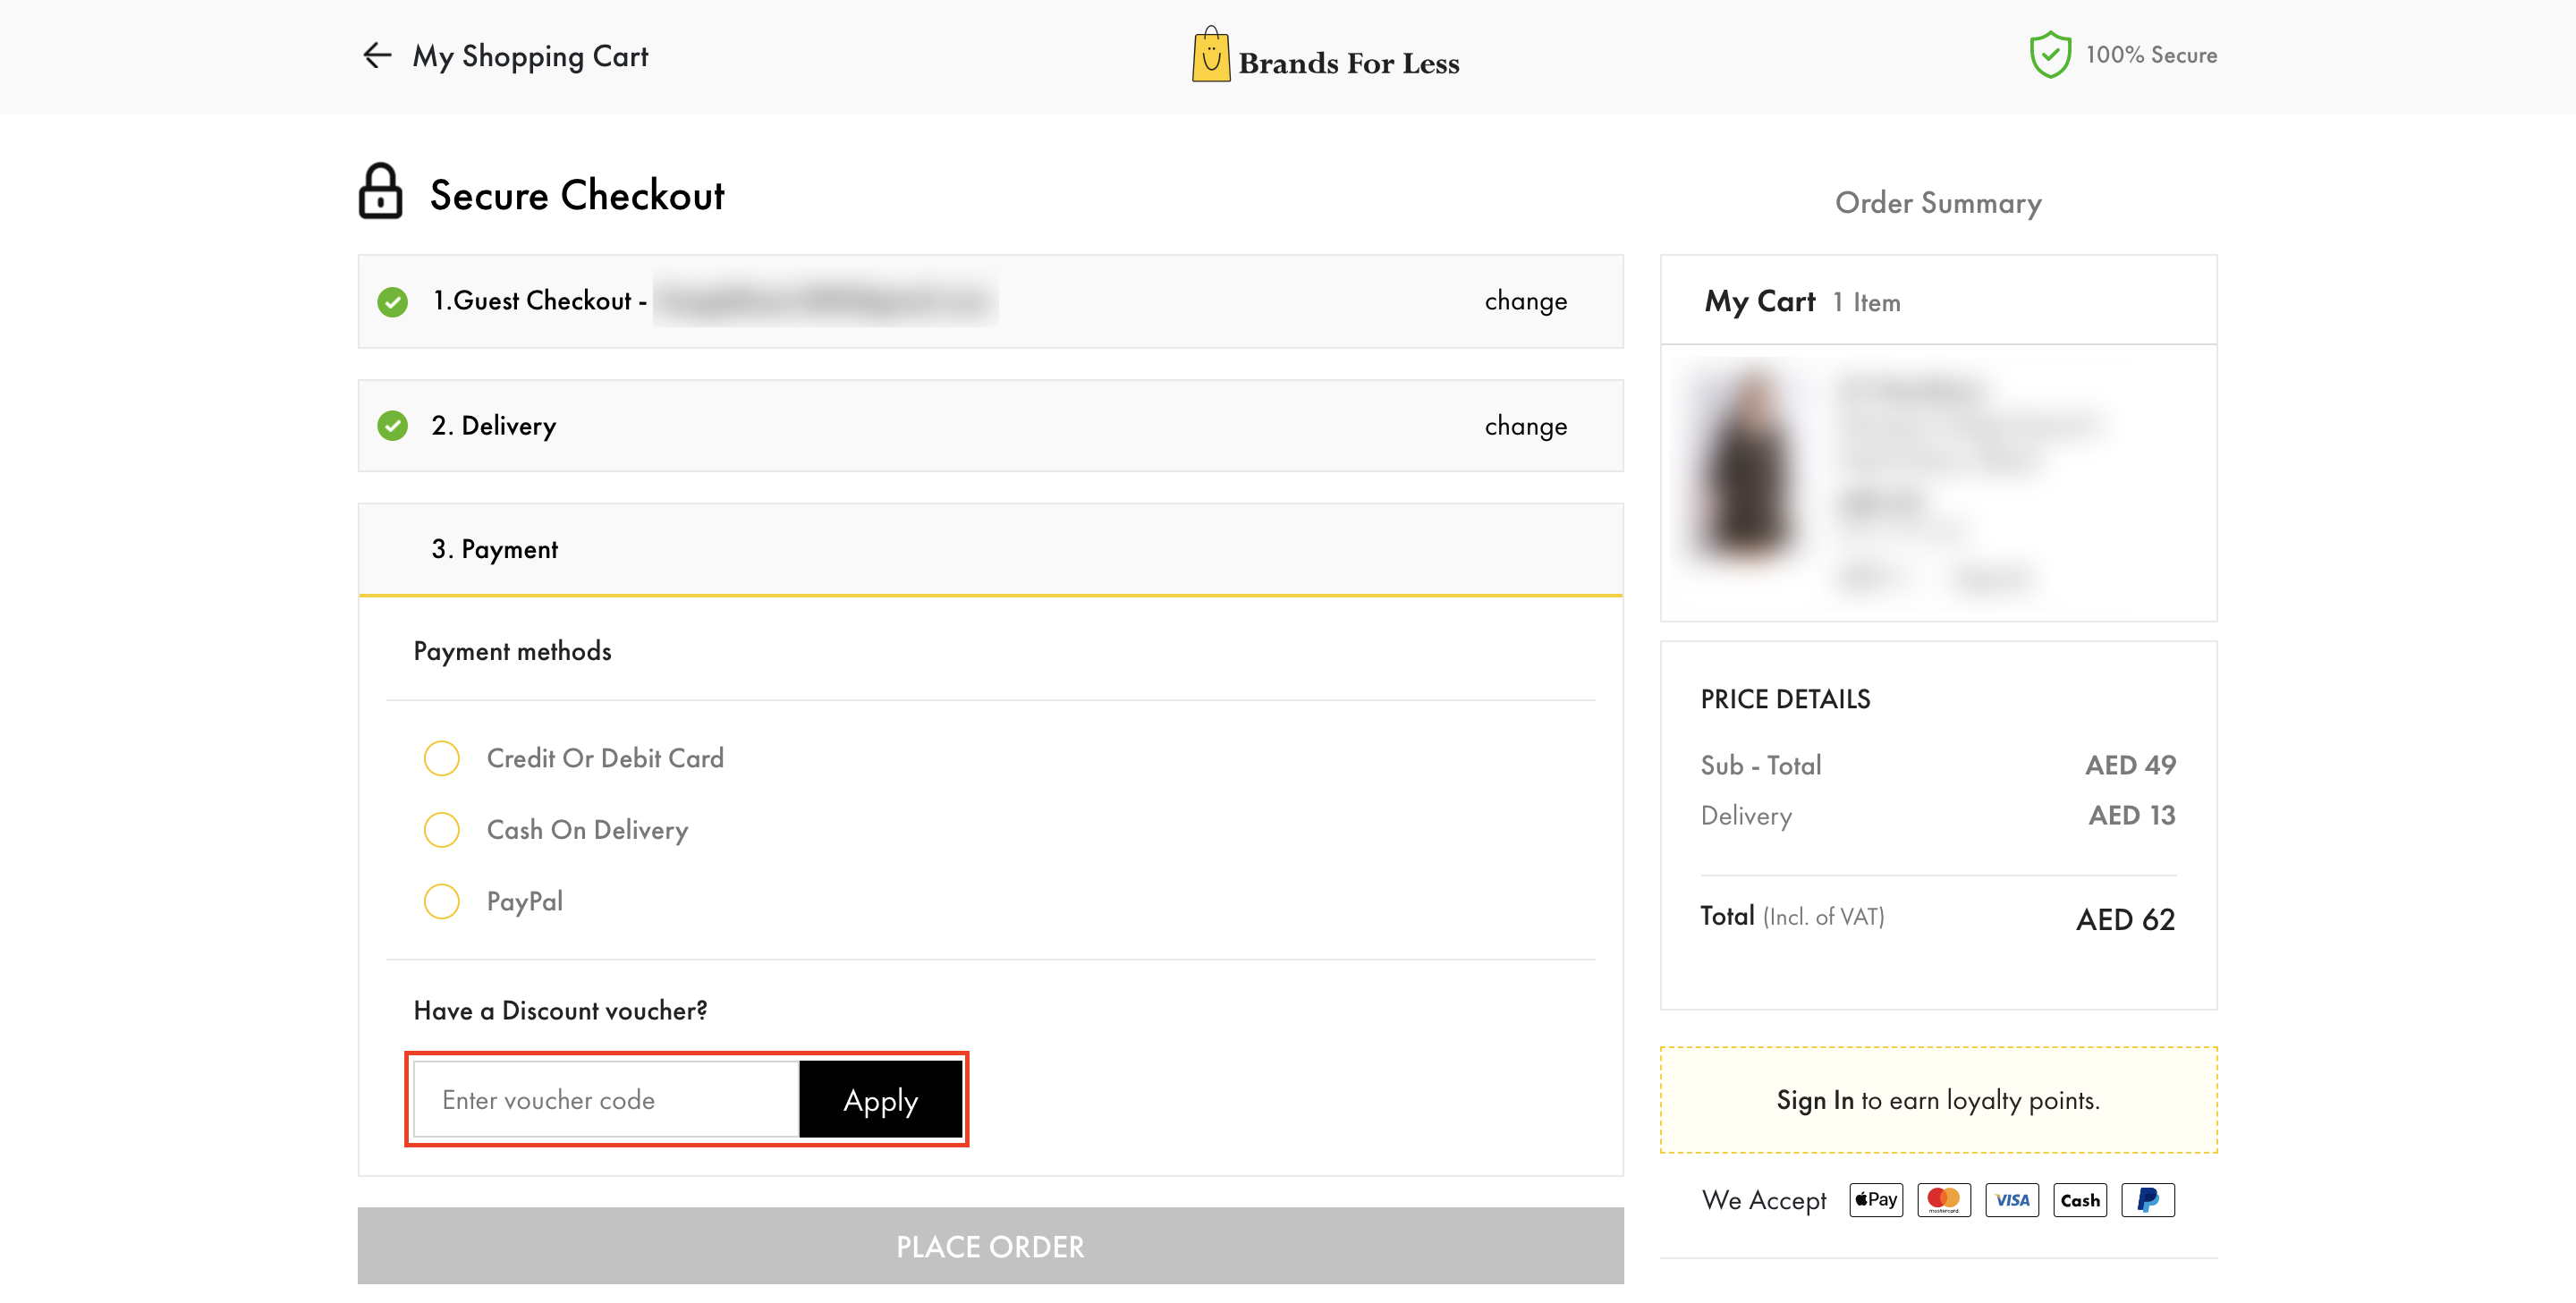This screenshot has width=2576, height=1303.
Task: Change the Delivery details
Action: click(x=1525, y=426)
